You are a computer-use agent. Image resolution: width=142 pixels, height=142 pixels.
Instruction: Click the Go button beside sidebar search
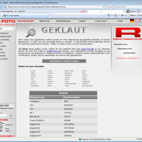11,115
